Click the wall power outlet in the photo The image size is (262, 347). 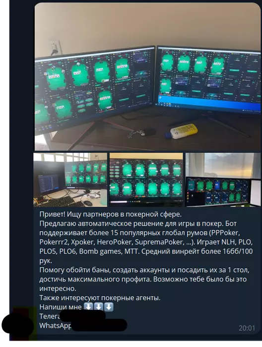click(x=55, y=47)
